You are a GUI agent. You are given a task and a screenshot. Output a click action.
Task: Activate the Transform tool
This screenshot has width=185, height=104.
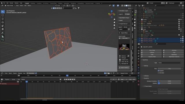click(3, 29)
